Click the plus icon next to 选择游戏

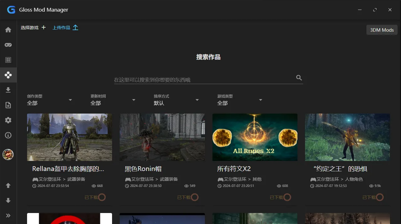click(x=43, y=27)
